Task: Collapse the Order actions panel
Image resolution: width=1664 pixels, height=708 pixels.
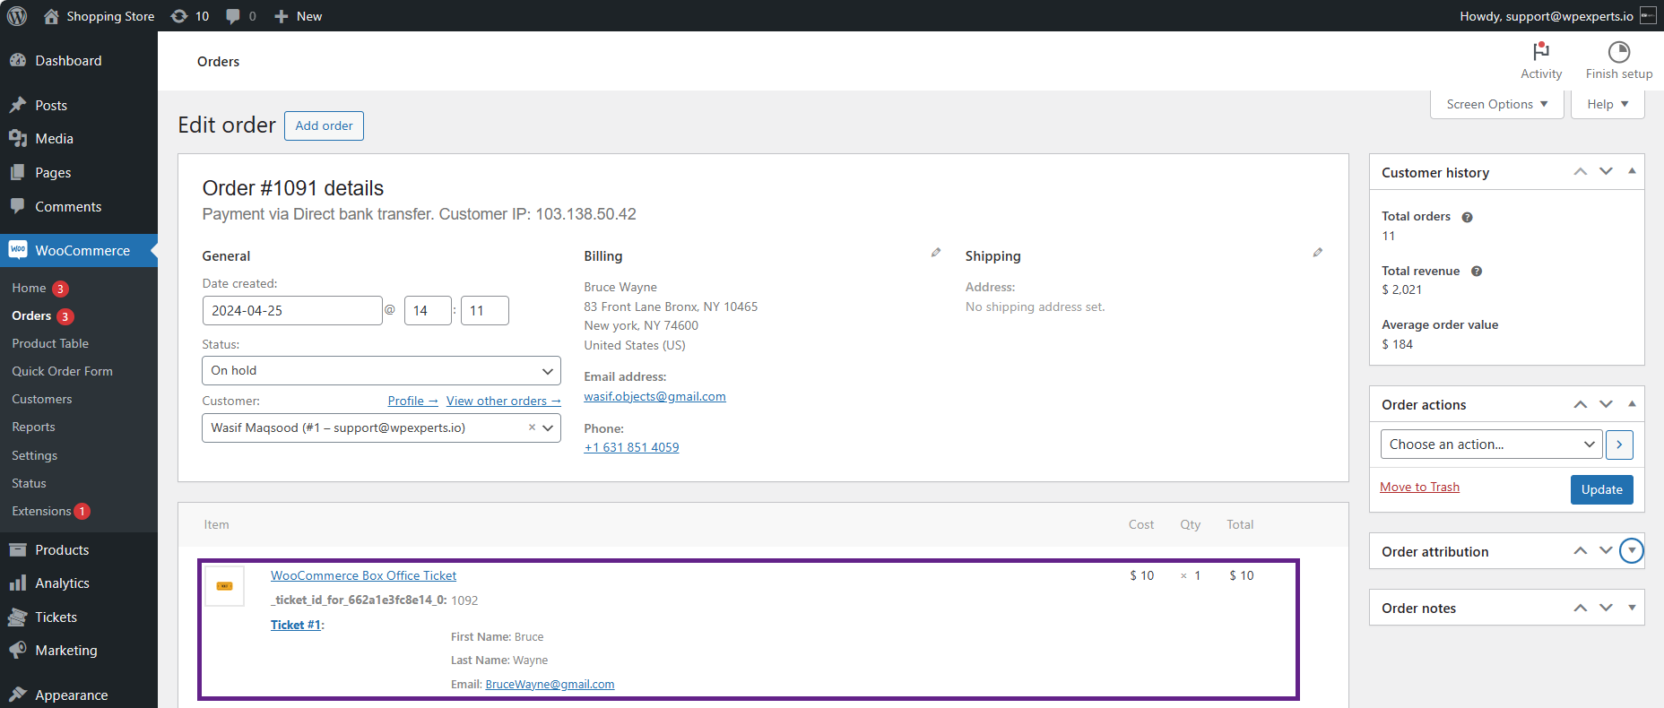Action: [x=1632, y=404]
